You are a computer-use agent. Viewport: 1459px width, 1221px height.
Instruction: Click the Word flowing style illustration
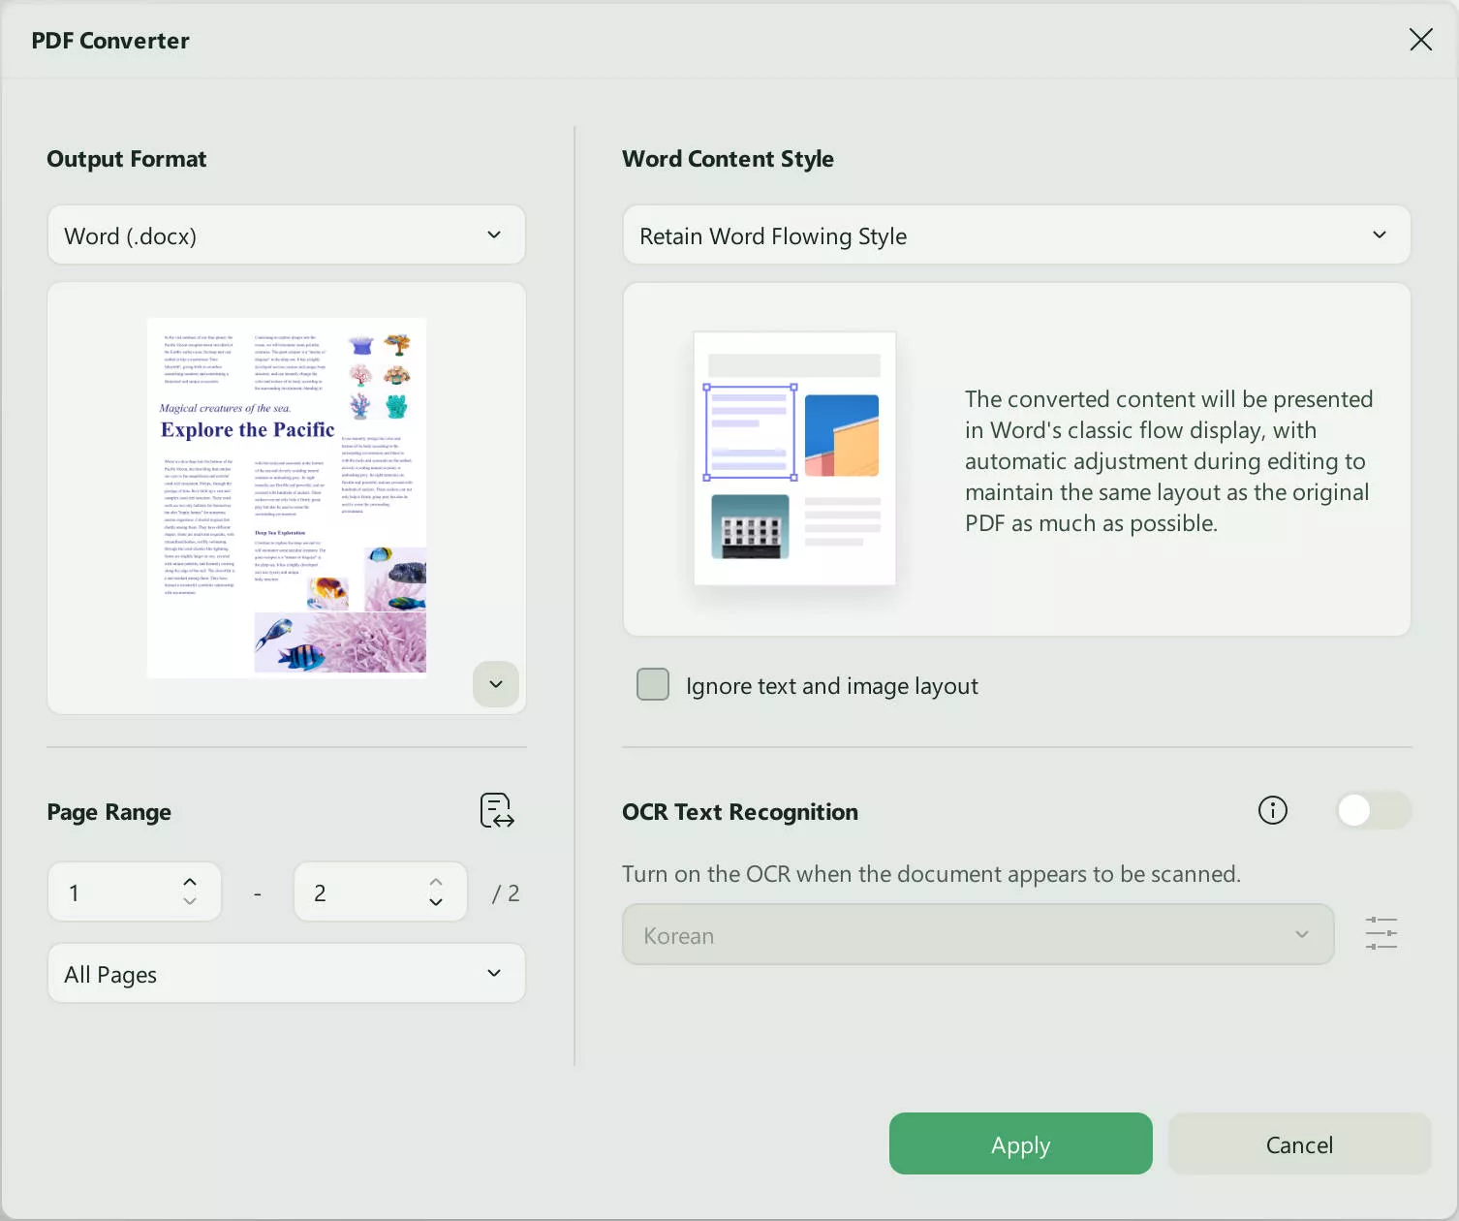(x=793, y=458)
